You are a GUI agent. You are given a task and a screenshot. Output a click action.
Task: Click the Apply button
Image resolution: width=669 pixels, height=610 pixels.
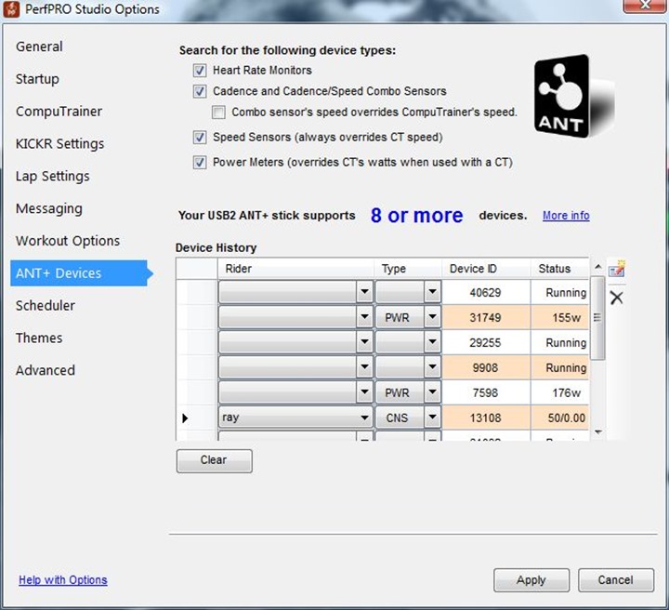tap(531, 580)
